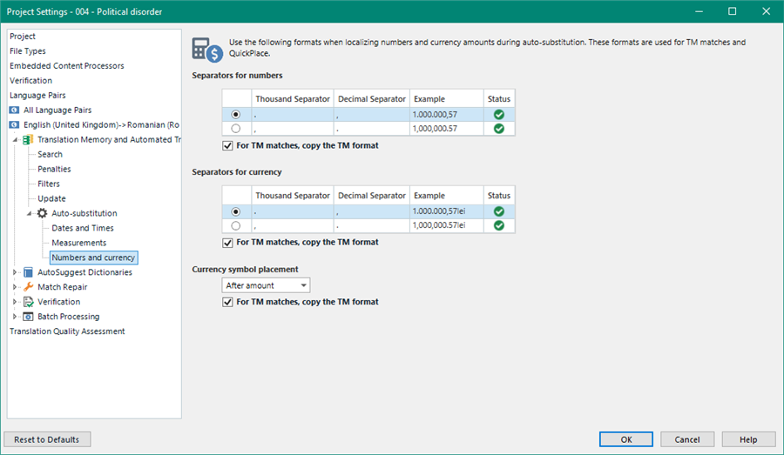Select the Filters tree item
Viewport: 784px width, 455px height.
tap(49, 184)
